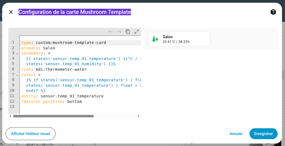Copy the YAML code with copy icon
This screenshot has height=146, width=285.
point(128,32)
